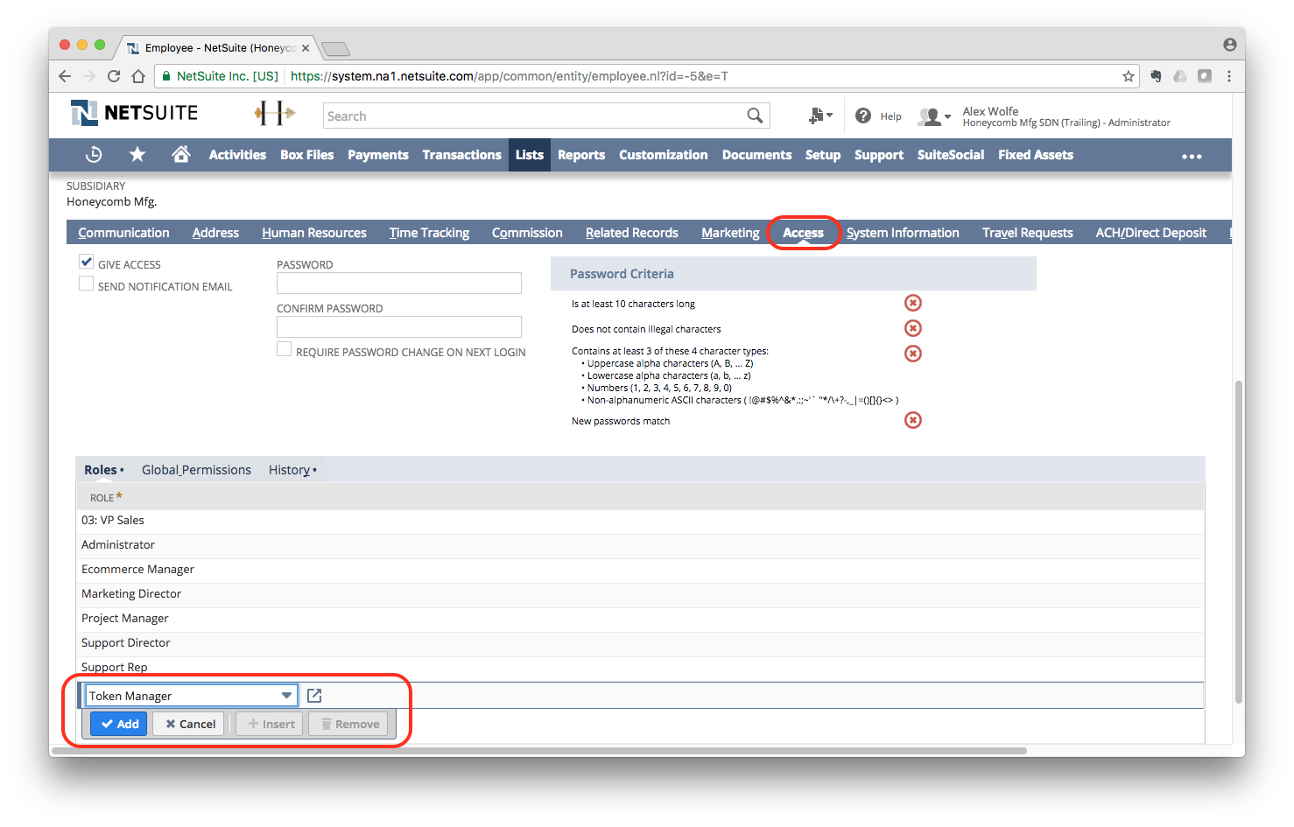Select the Global Permissions sublist tab
Screen dimensions: 1294x827
coord(196,470)
